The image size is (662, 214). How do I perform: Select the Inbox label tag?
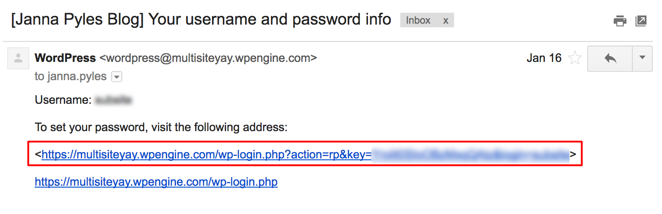point(418,20)
